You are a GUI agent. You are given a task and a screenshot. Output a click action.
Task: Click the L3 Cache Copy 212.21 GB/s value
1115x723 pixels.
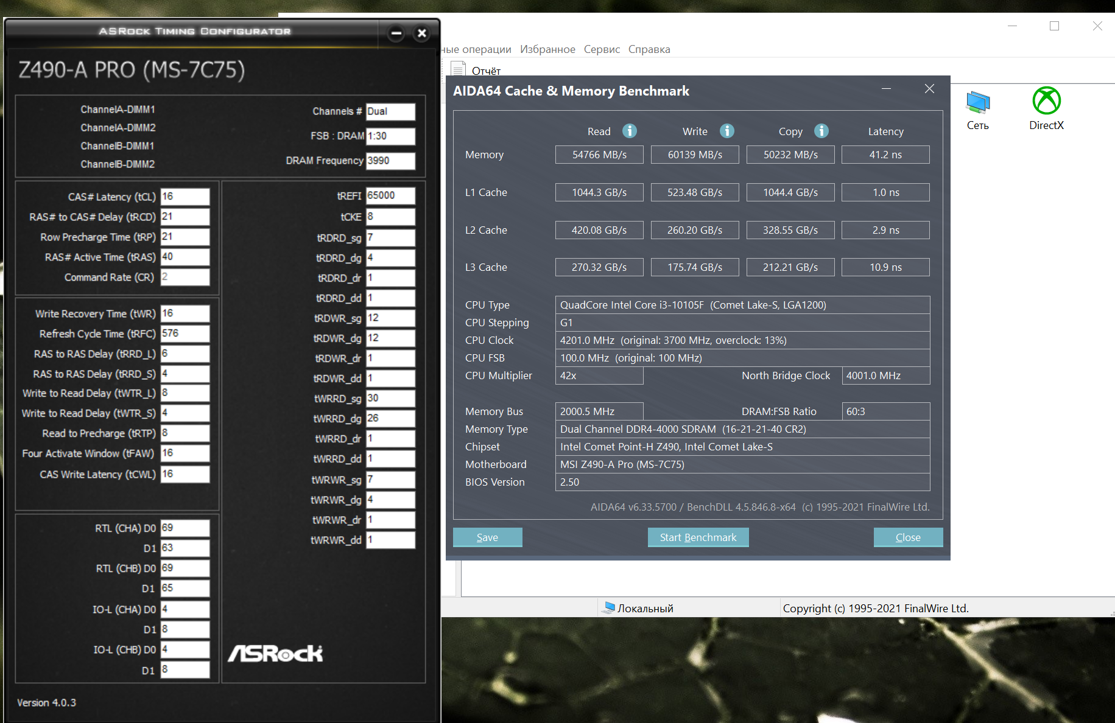pyautogui.click(x=790, y=267)
